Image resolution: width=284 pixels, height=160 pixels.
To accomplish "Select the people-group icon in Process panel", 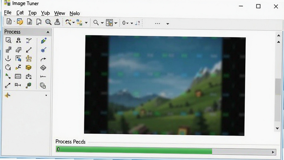I will [x=18, y=40].
